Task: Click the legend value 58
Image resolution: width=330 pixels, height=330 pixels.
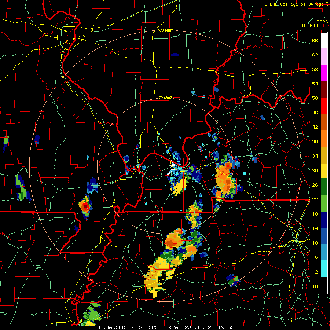Action: pos(315,69)
